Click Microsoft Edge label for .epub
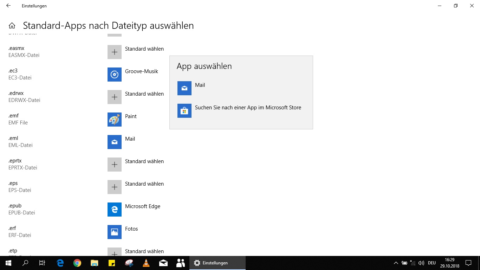480x270 pixels. pos(143,206)
